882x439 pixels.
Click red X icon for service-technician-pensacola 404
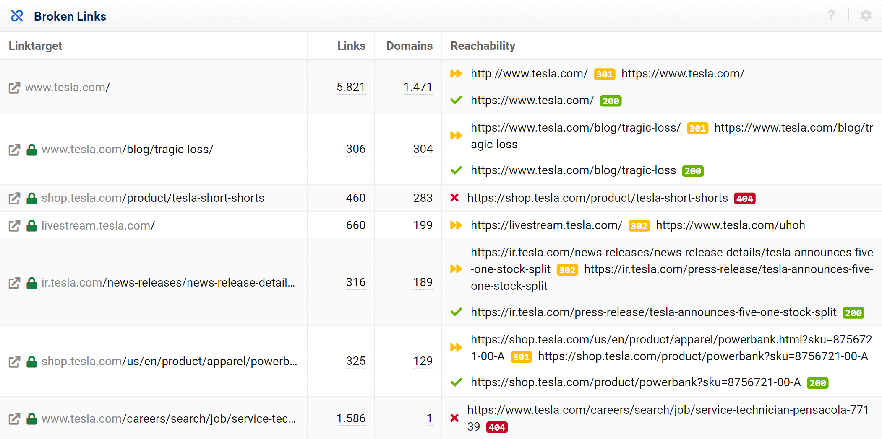(454, 418)
